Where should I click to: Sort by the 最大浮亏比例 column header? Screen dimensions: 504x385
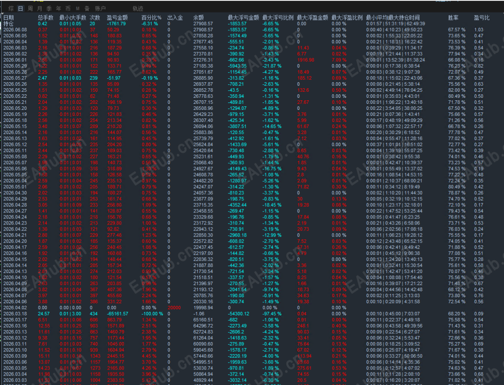[278, 18]
